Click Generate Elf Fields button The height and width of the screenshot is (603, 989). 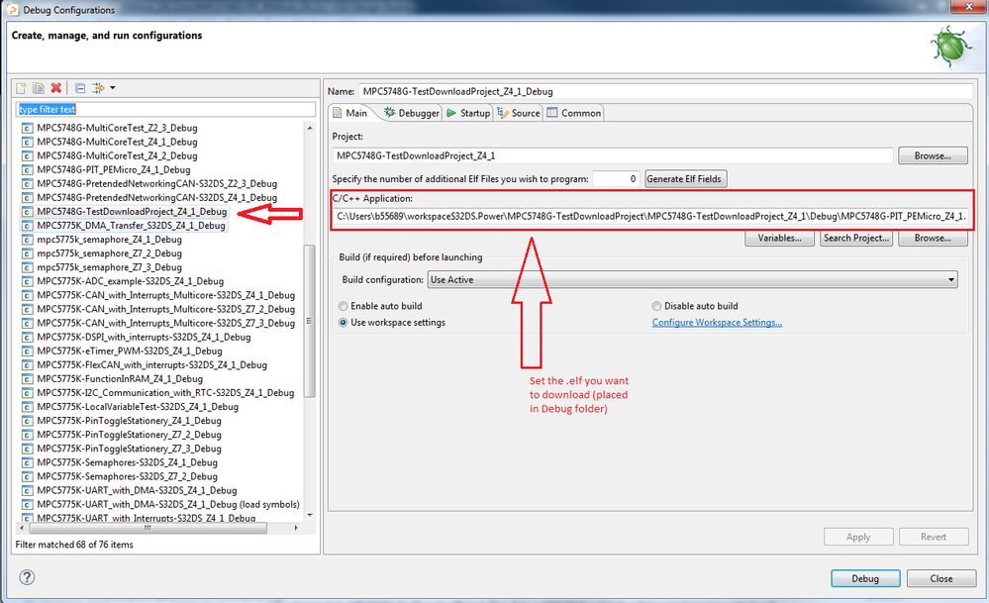[686, 179]
